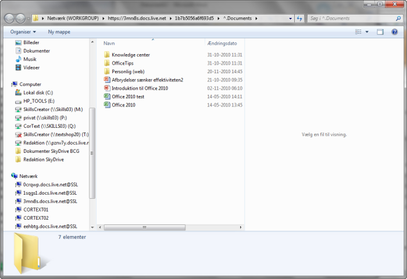Select 3mn8s.docs.live.net@SSL in sidebar
407x279 pixels.
coord(50,201)
